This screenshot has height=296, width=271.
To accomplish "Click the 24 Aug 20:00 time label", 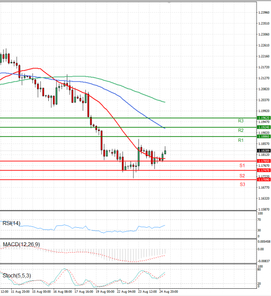I will coord(168,291).
